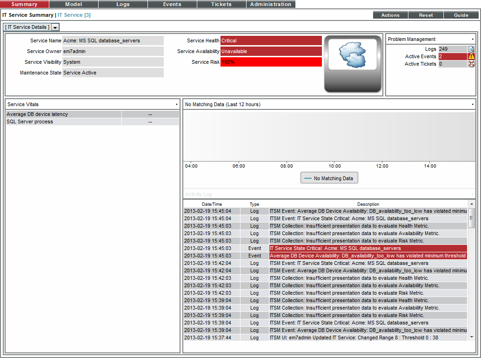Open the IT Service Details selector
The image size is (481, 358).
(55, 27)
